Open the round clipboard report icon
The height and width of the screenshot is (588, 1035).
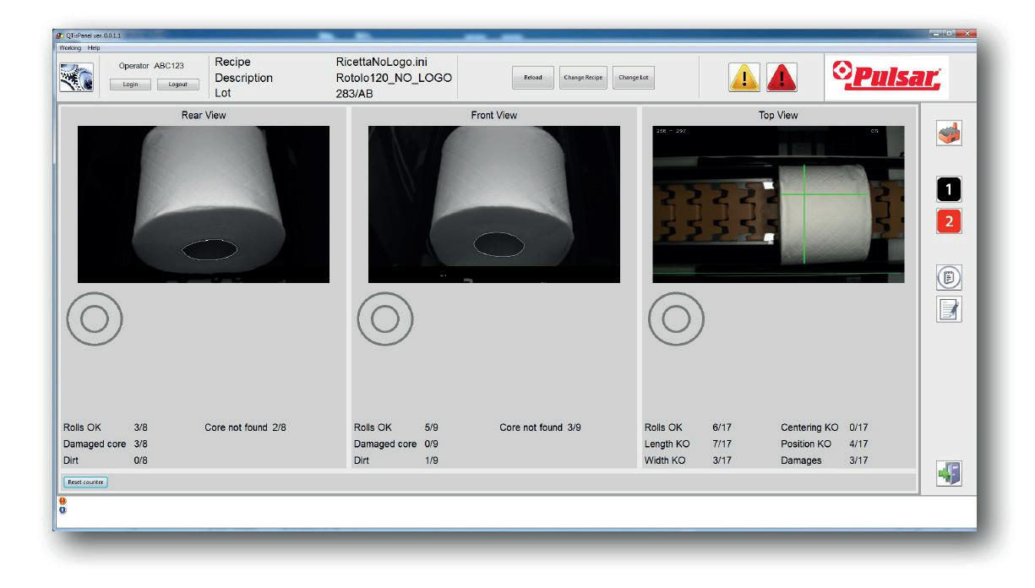[950, 277]
